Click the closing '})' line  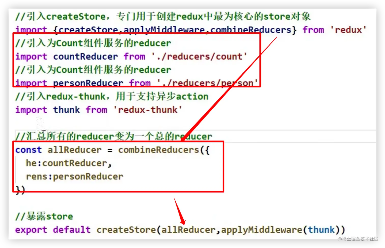click(20, 190)
